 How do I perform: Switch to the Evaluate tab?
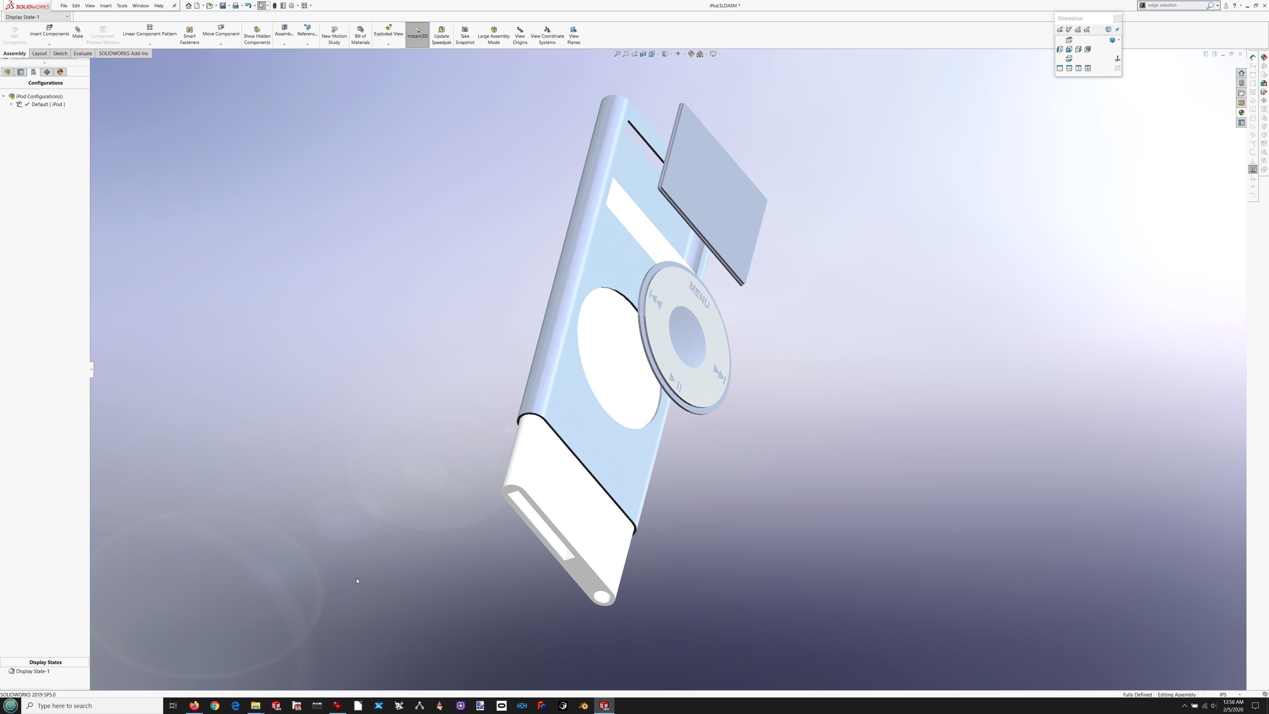pyautogui.click(x=82, y=53)
